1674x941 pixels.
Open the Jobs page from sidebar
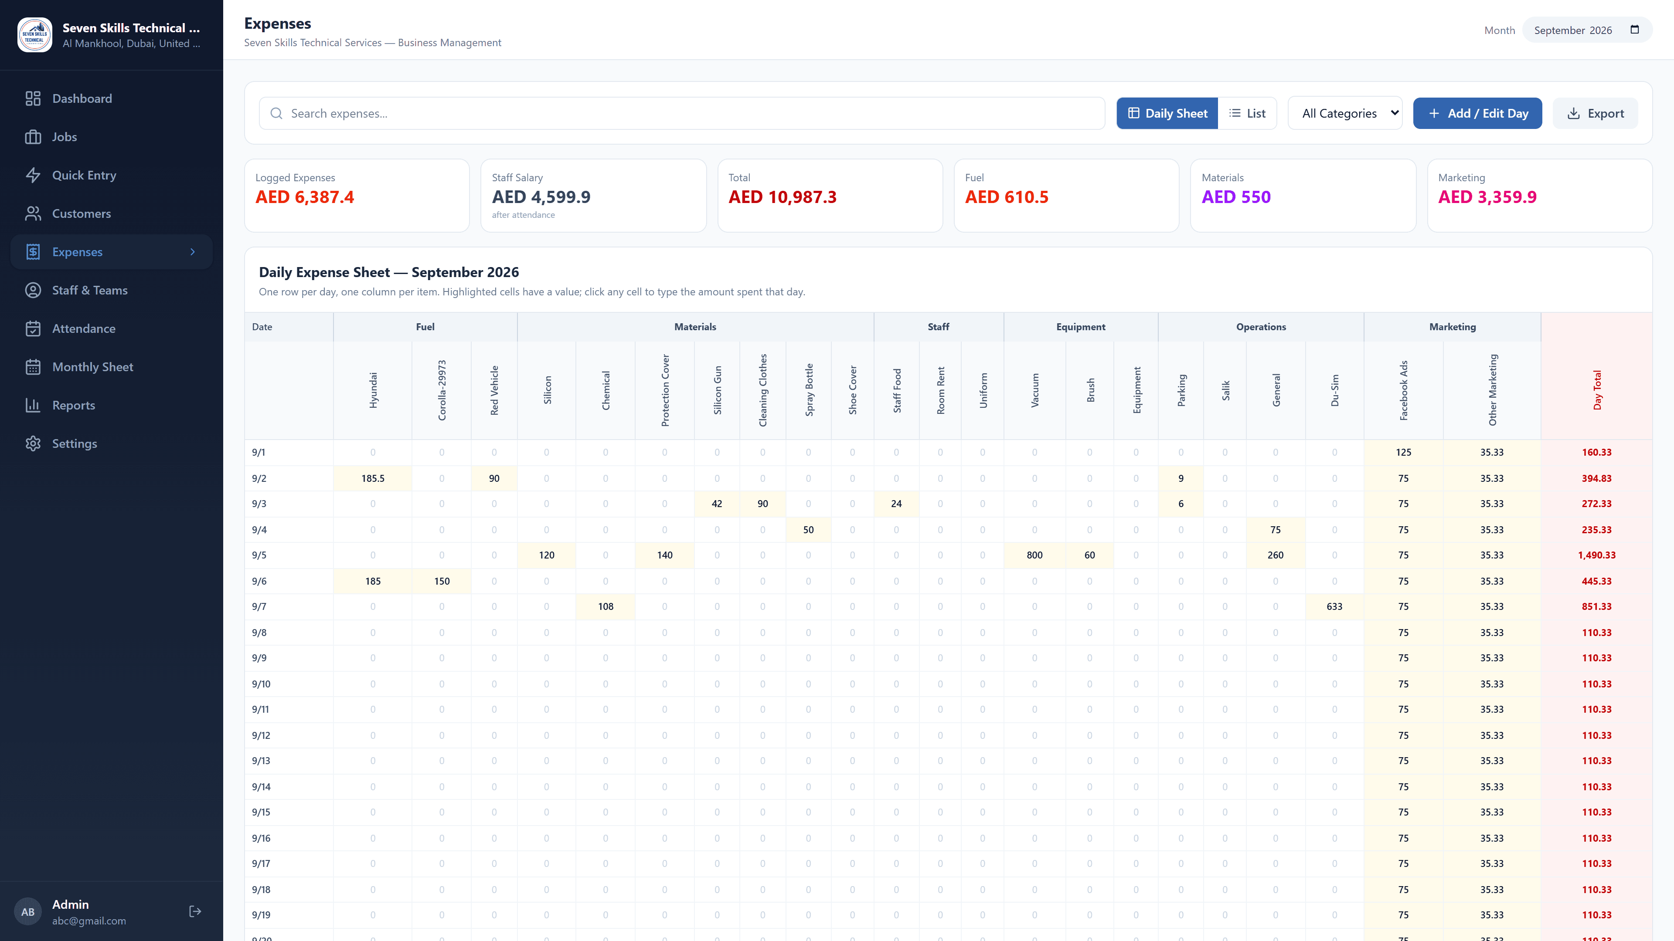111,137
